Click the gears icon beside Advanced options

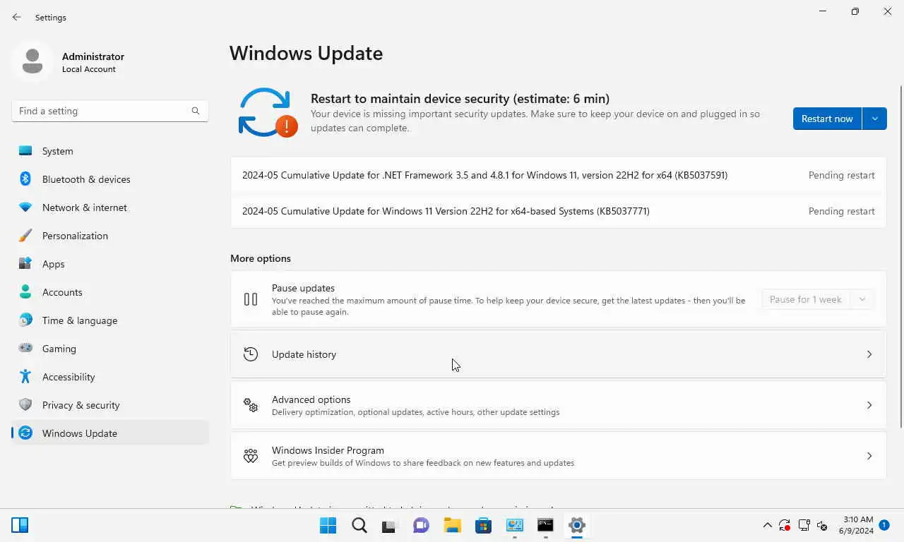[x=251, y=405]
